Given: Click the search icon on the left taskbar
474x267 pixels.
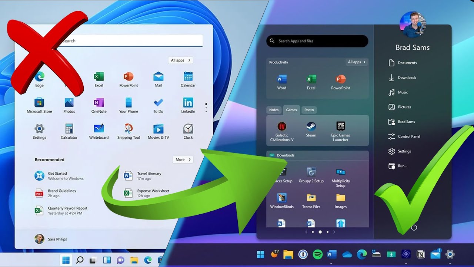Looking at the screenshot, I should (80, 260).
